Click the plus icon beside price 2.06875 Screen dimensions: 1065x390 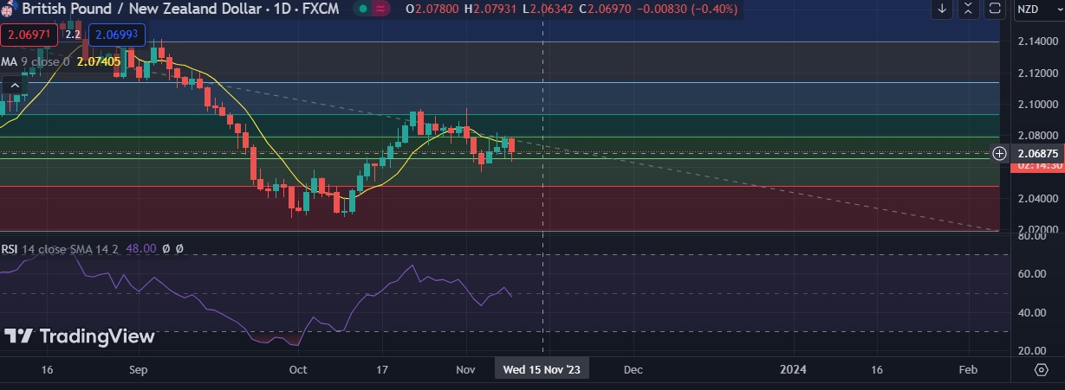999,153
